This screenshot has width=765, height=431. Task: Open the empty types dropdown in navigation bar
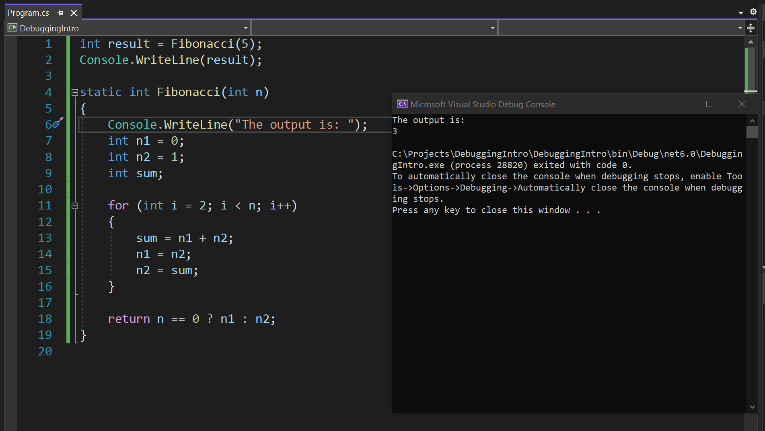[x=492, y=28]
